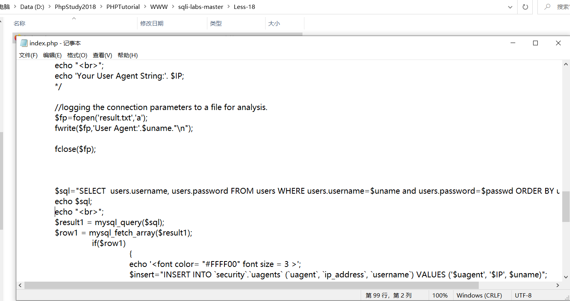Open the 查看(V) menu
The height and width of the screenshot is (301, 570).
tap(102, 55)
